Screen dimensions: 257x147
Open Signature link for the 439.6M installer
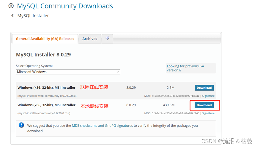[x=208, y=113]
